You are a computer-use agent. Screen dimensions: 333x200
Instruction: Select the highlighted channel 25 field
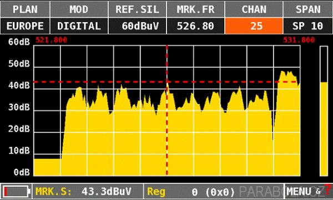[x=254, y=26]
